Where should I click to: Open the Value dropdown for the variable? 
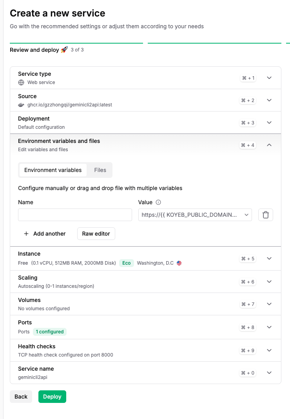pos(246,215)
